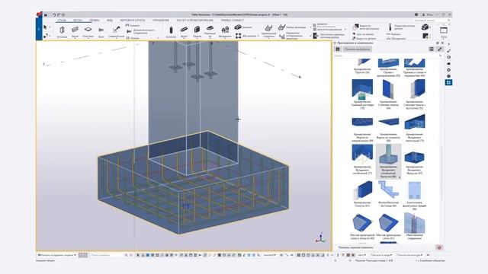Open Начало координат модели dropdown
Image resolution: width=488 pixels, height=274 pixels.
pos(56,255)
